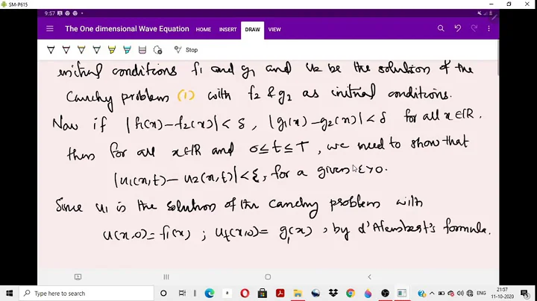Screen dimensions: 537x301
Task: Select the cyan highlighter
Action: tap(127, 50)
